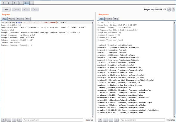Click the Go button to send request
The height and width of the screenshot is (122, 176).
click(x=6, y=9)
